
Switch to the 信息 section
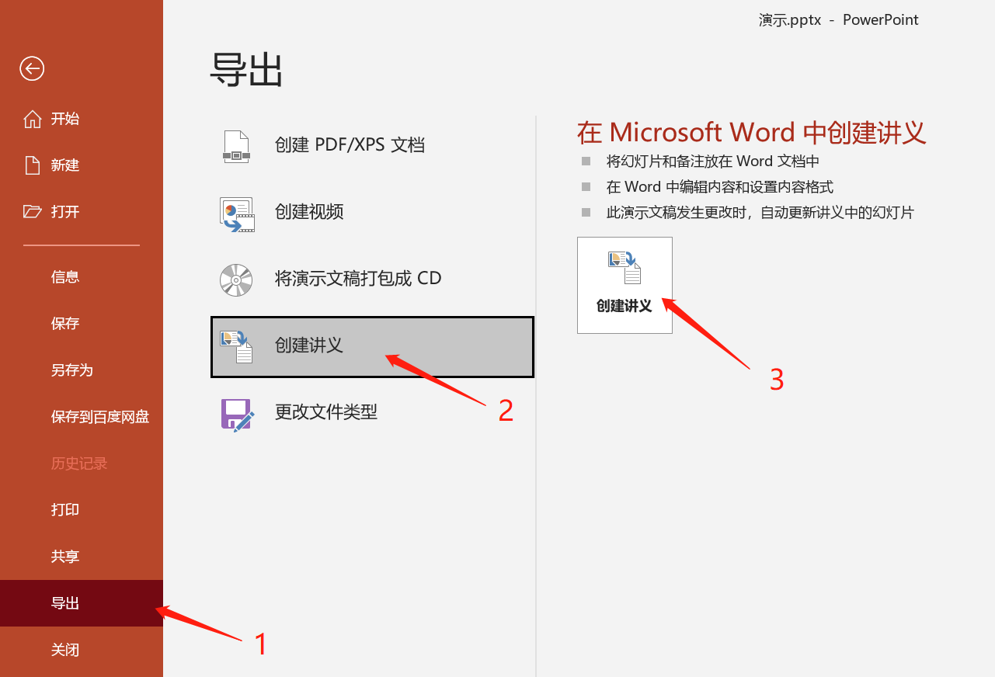65,276
